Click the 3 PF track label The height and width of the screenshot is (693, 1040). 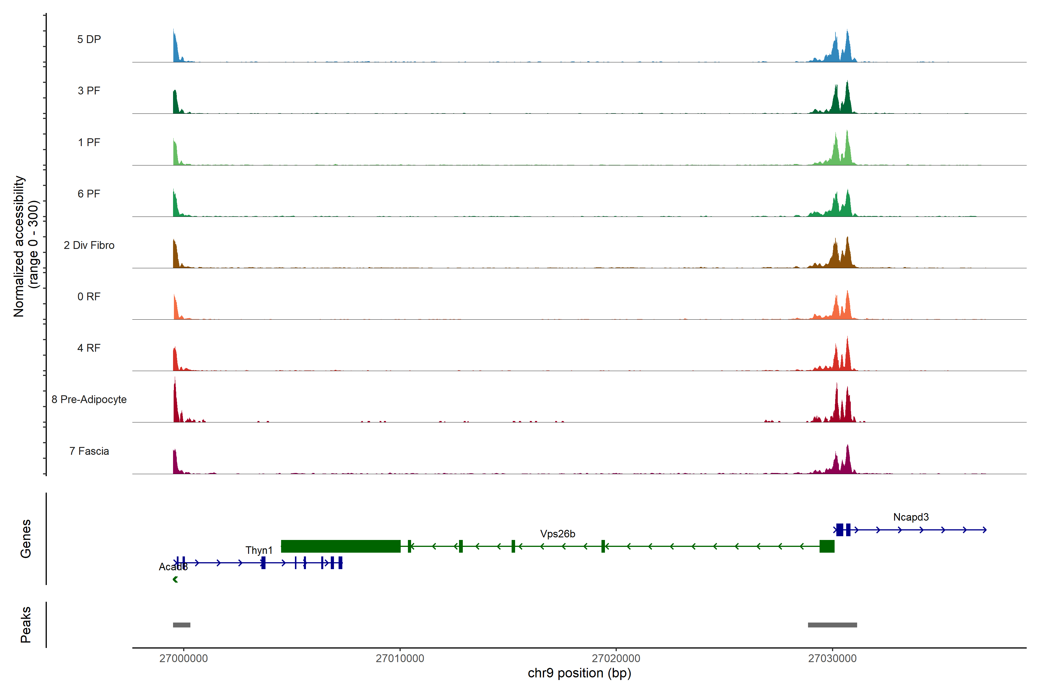89,91
